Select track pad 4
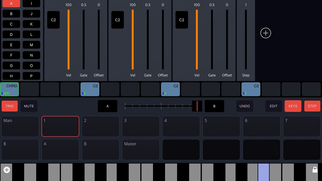The width and height of the screenshot is (322, 181). [181, 126]
